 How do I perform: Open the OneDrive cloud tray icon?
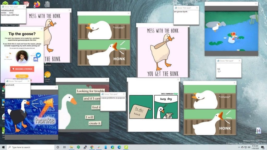242,147
